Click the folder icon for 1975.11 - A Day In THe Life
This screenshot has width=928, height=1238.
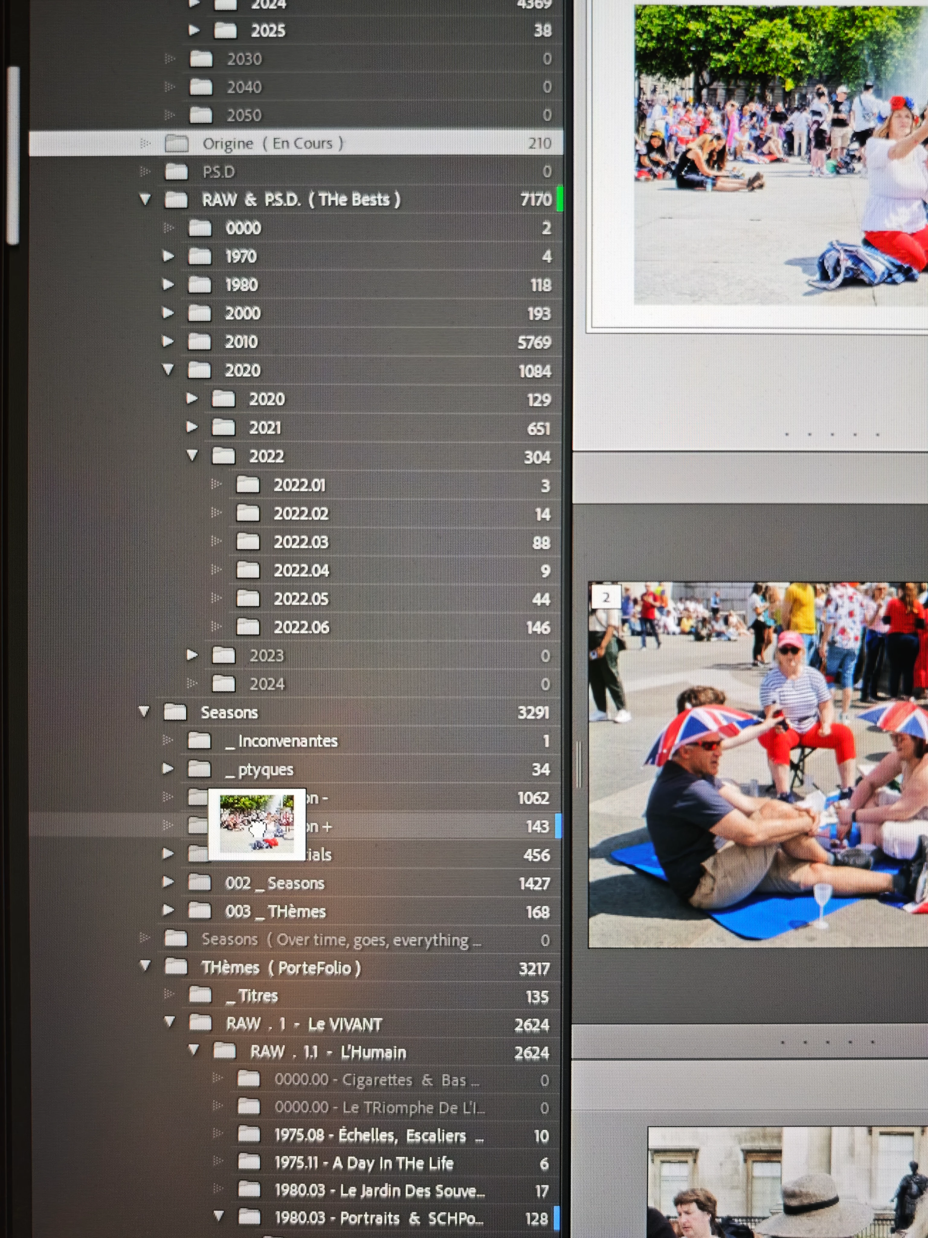(249, 1162)
